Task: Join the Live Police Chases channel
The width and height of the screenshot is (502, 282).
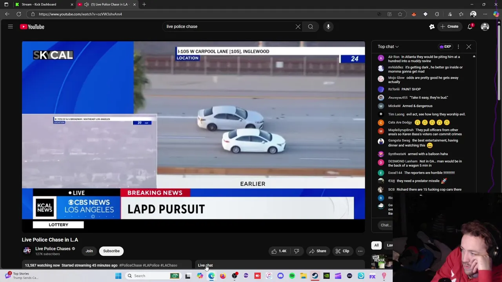Action: coord(89,251)
